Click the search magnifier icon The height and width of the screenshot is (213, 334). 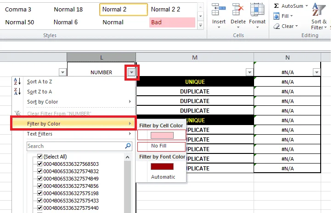pyautogui.click(x=128, y=146)
